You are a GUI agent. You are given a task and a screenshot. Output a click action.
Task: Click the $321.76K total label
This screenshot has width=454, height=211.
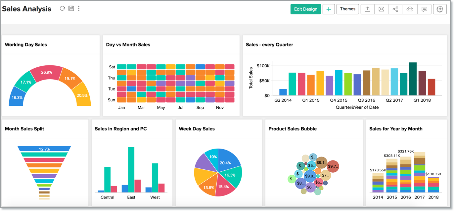[406, 152]
